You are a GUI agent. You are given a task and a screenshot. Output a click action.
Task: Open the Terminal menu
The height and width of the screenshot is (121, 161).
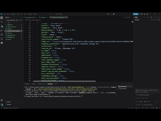(30, 14)
